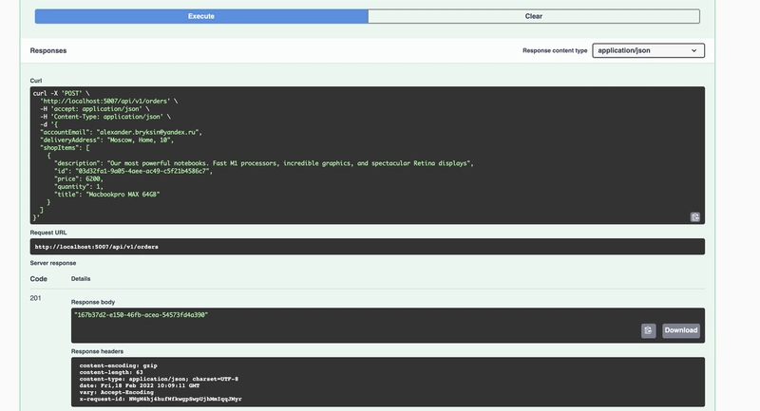Copy the curl command with clipboard icon
This screenshot has height=411, width=760.
[695, 216]
